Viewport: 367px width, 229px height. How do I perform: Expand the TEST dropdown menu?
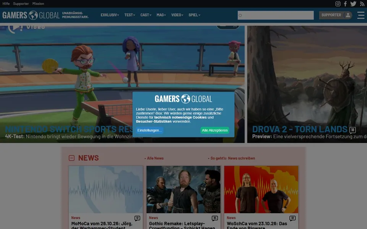pyautogui.click(x=130, y=15)
